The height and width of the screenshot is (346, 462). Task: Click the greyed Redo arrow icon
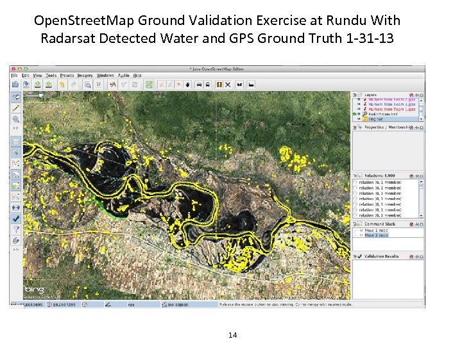coord(74,85)
